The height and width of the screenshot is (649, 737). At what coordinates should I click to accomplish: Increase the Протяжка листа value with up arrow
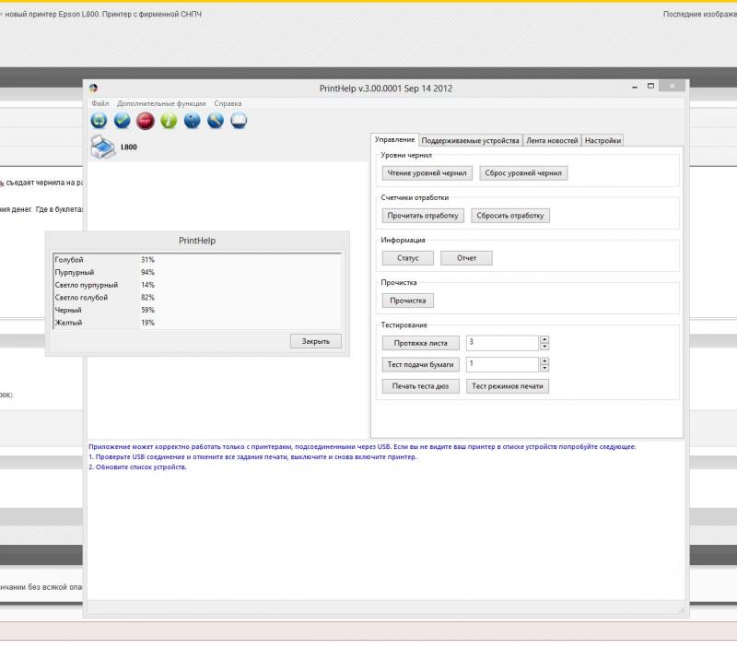pos(544,339)
